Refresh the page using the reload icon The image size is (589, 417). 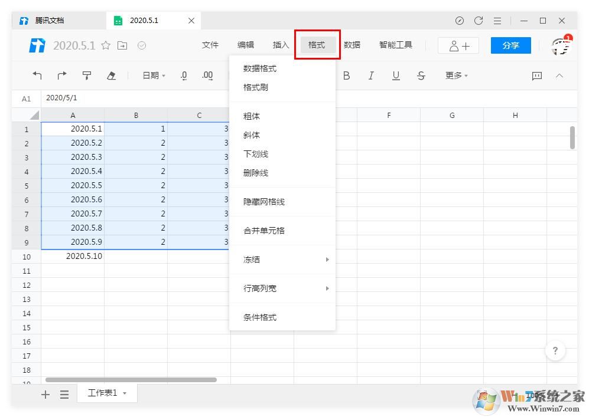pyautogui.click(x=479, y=20)
